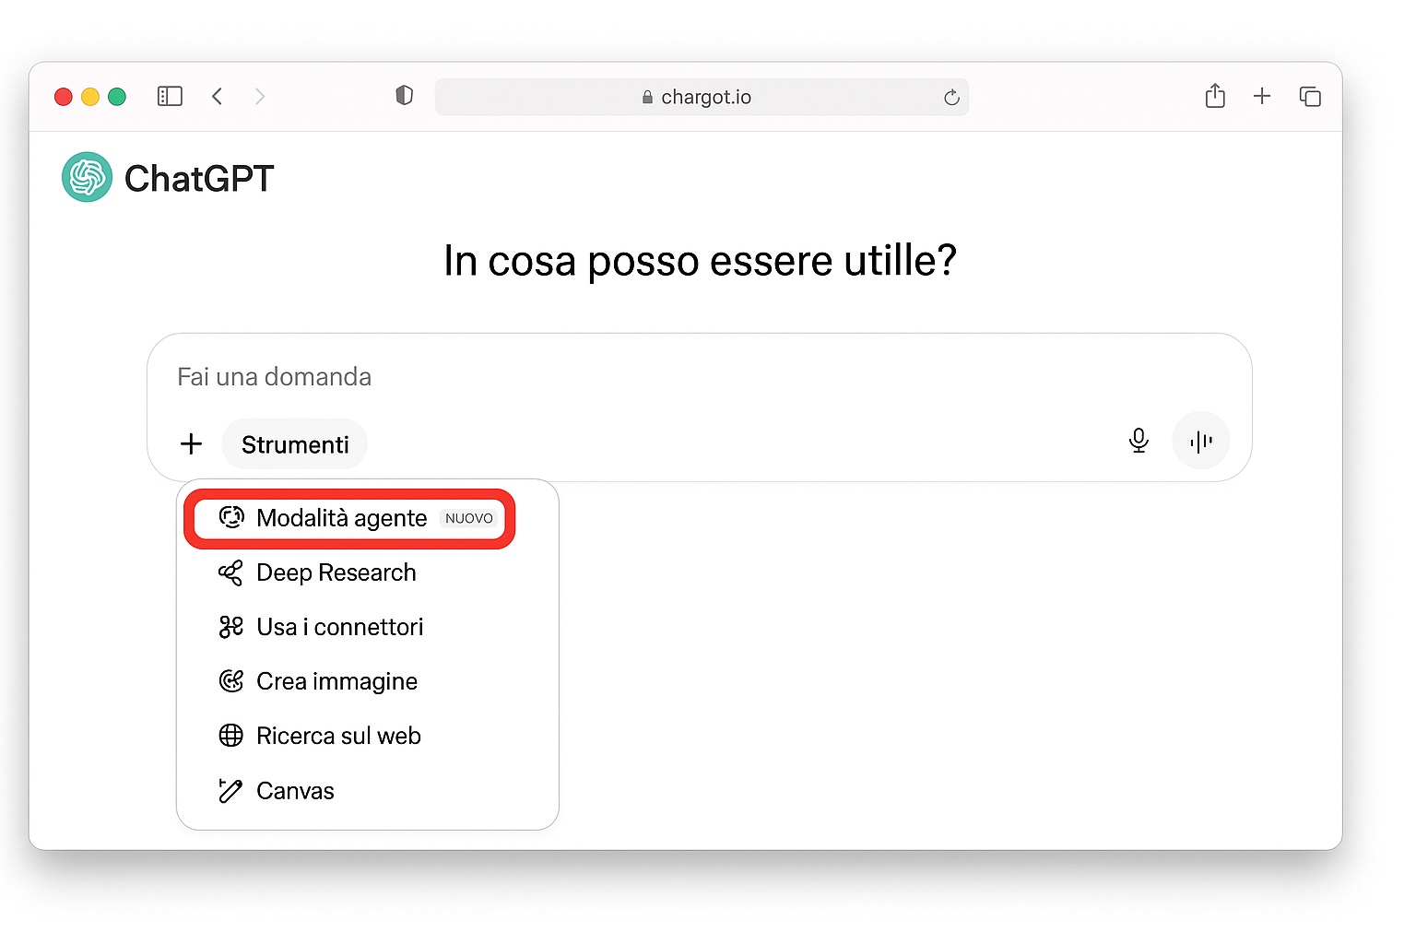Open the Share sheet
Screen dimensions: 1416x944
1215,96
